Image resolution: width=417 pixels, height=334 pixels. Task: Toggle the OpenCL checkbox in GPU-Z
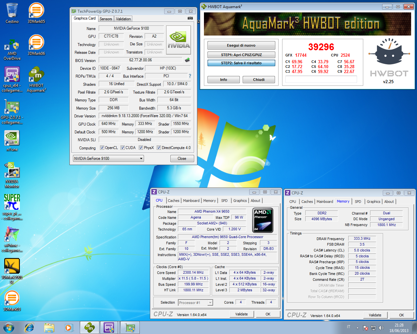102,147
